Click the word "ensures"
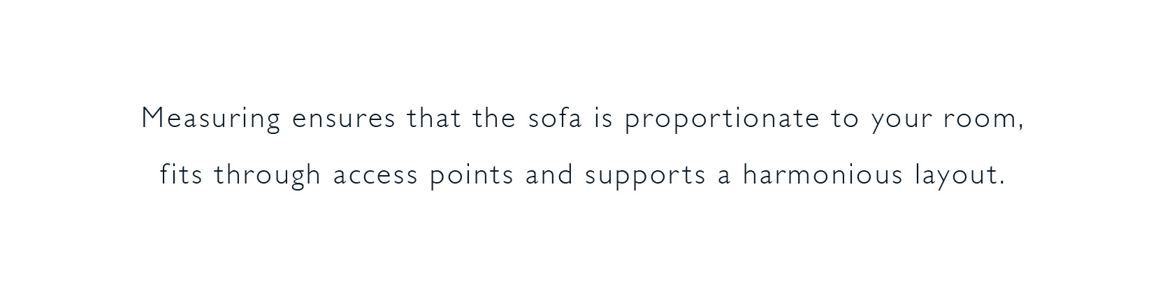Screen dimensions: 1165x291 pos(343,119)
